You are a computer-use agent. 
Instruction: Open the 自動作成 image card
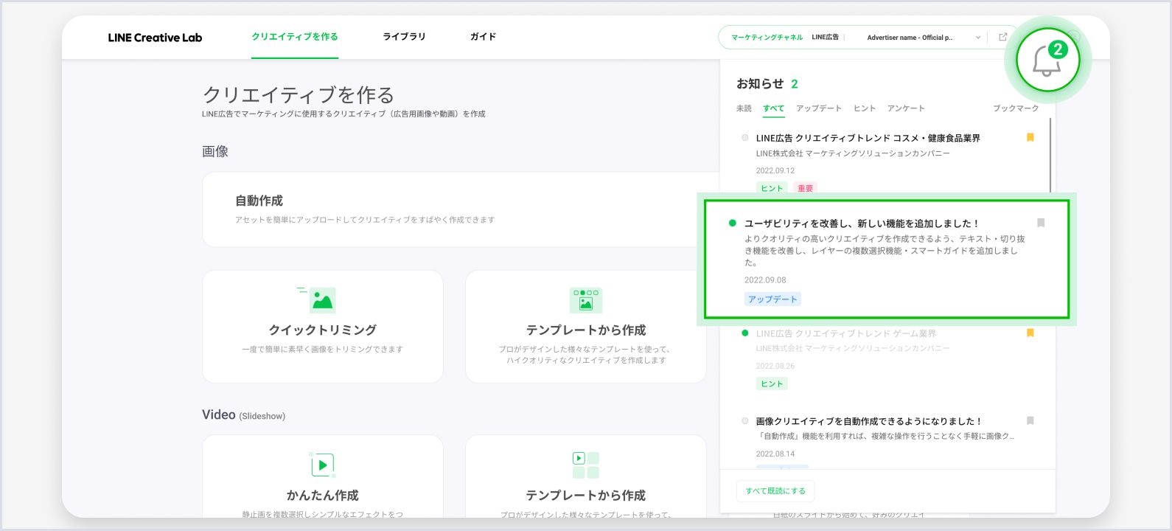pos(460,209)
